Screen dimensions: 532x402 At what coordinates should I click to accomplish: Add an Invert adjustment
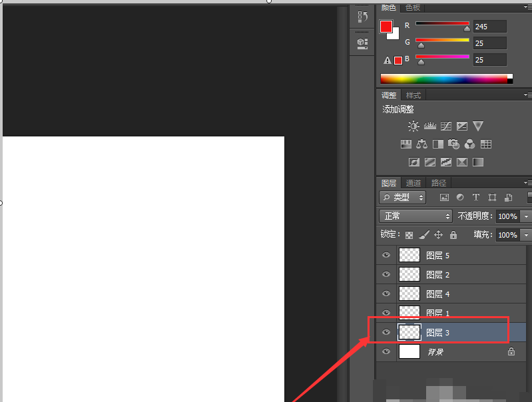pos(413,162)
